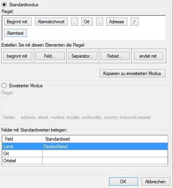Open the Fixtext... element dialog
Viewport: 173px width, 188px height.
pos(115,56)
